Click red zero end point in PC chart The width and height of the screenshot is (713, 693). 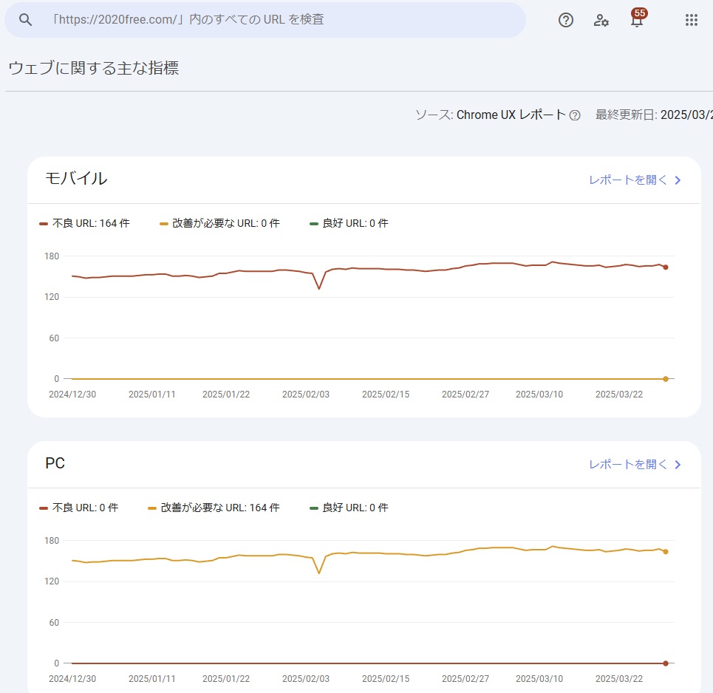[x=666, y=663]
